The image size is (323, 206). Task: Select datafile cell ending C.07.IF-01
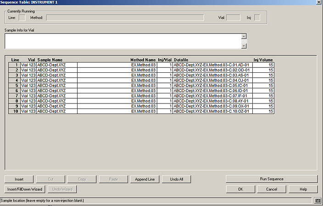click(x=212, y=96)
